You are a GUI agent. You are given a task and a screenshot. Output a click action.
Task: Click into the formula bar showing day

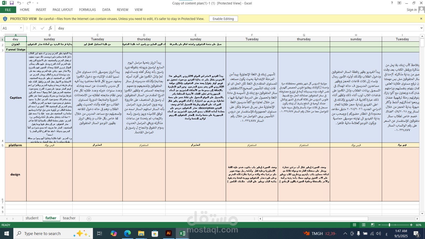237,28
